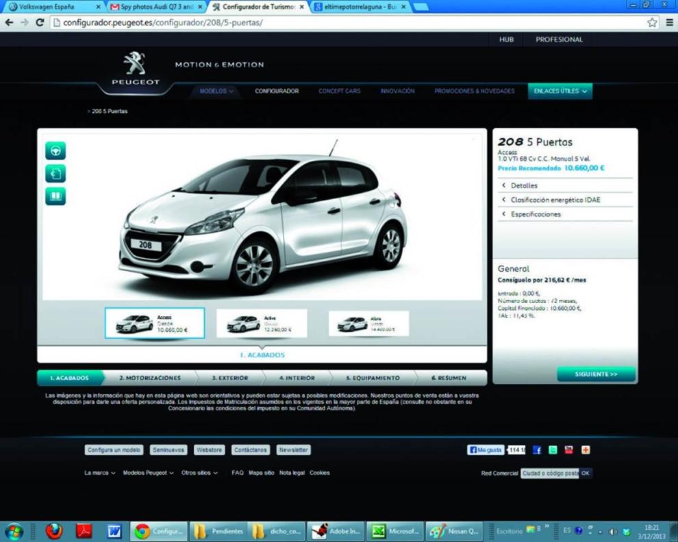
Task: Reload the page with the refresh icon
Action: point(40,23)
